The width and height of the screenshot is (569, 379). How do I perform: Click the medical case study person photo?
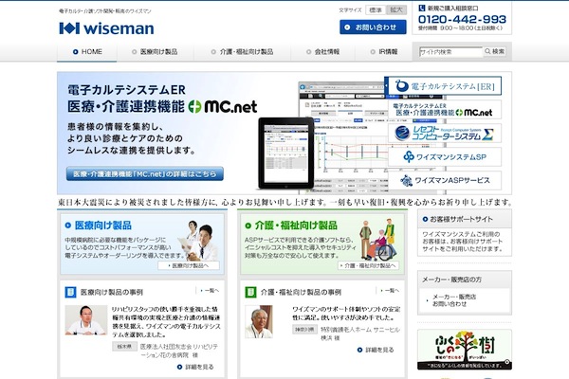click(86, 320)
